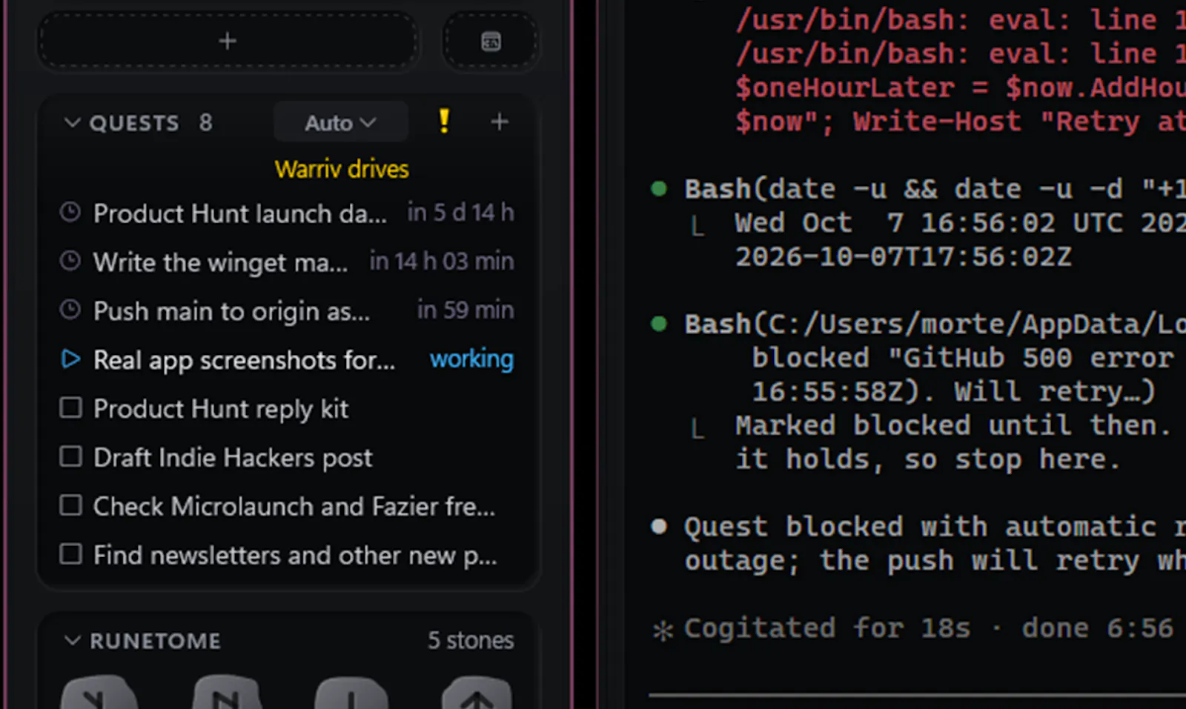Screen dimensions: 1186x709
Task: Open Real app screenshots for... quest
Action: tap(244, 360)
